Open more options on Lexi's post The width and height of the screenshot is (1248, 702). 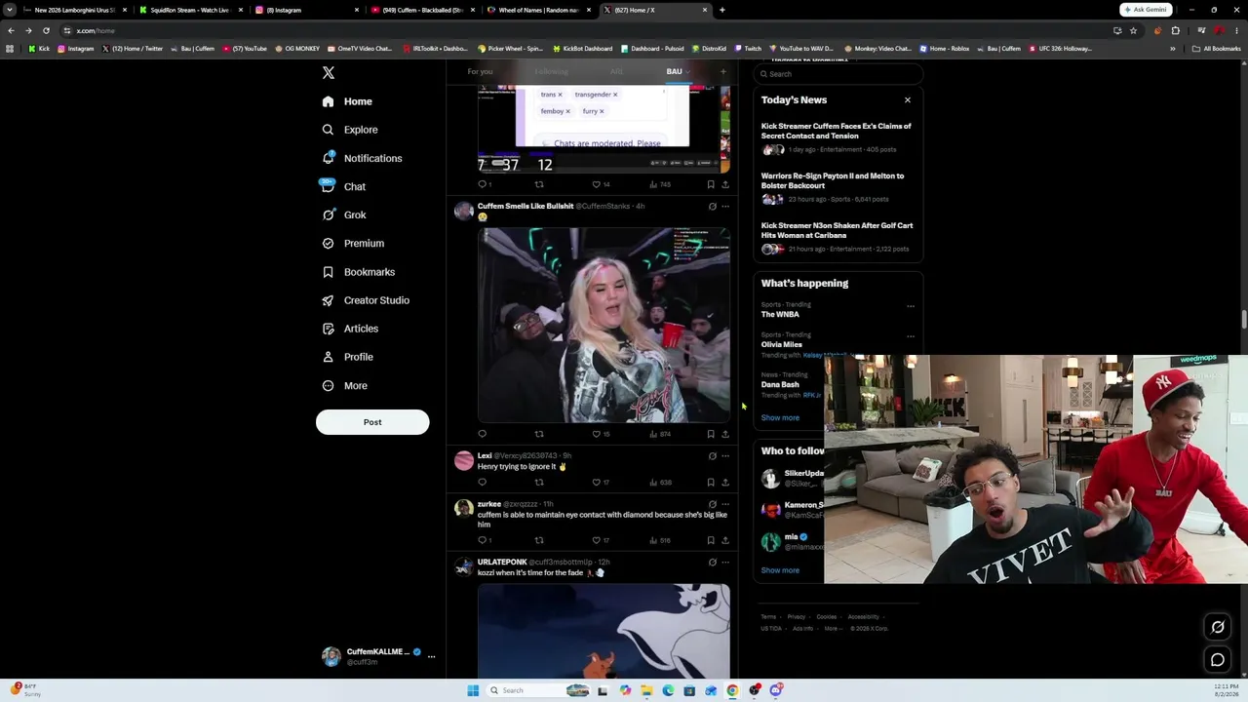[x=724, y=455]
